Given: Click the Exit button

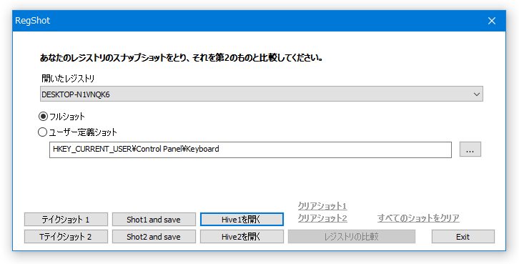Looking at the screenshot, I should coord(463,237).
